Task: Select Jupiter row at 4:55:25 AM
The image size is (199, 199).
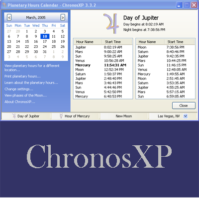Action: tap(165, 88)
